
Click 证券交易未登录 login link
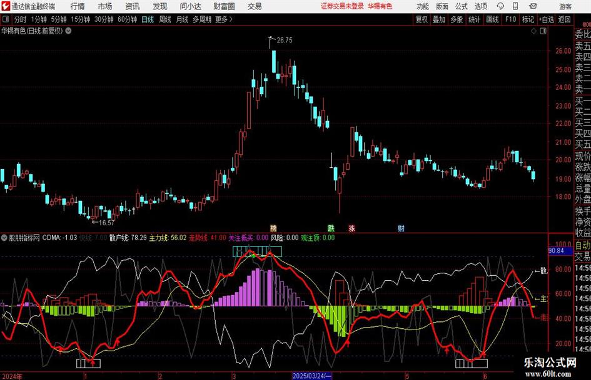[342, 6]
